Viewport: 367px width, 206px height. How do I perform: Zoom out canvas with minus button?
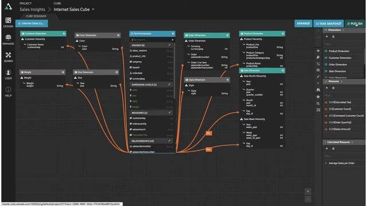pos(308,199)
